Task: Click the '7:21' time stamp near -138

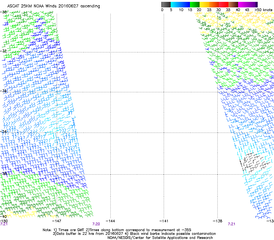Action: tap(231, 224)
